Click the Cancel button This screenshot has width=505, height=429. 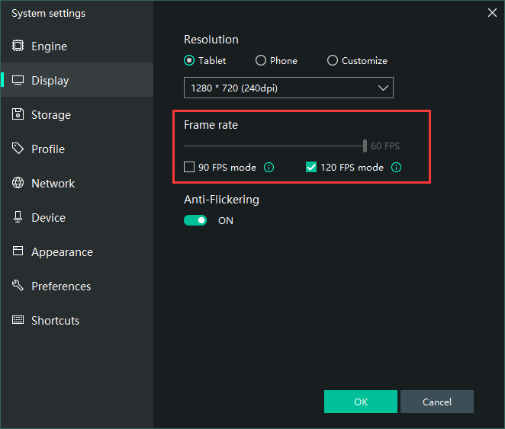[436, 402]
